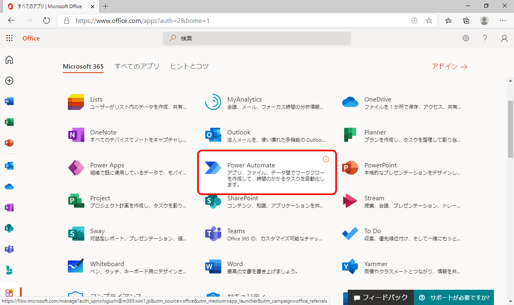514x305 pixels.
Task: Launch Word from the app grid
Action: click(x=213, y=267)
